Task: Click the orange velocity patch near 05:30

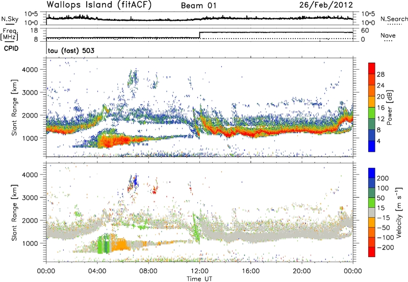Action: point(120,244)
